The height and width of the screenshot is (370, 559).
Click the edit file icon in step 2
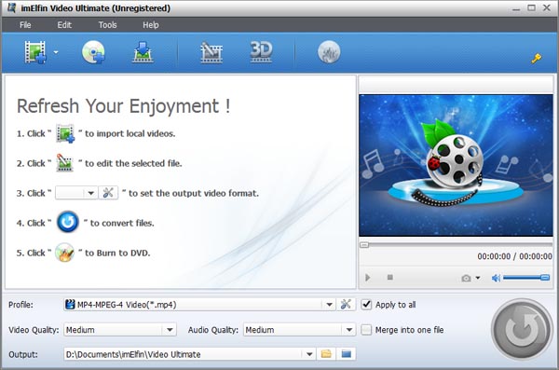(x=64, y=163)
